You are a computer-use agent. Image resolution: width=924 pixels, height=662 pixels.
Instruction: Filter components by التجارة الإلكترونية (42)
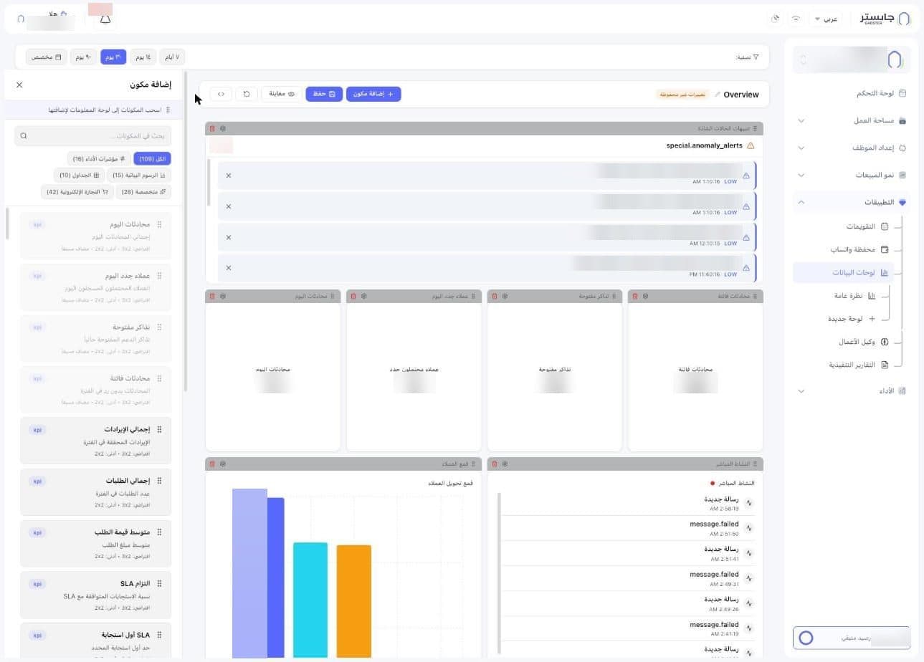tap(77, 192)
